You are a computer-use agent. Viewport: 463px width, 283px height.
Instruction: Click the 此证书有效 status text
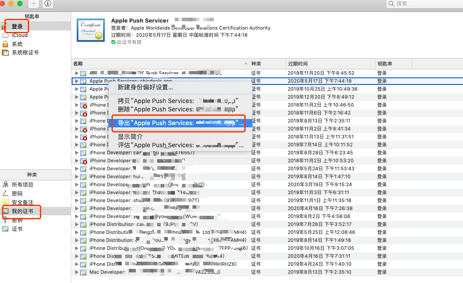click(x=129, y=42)
